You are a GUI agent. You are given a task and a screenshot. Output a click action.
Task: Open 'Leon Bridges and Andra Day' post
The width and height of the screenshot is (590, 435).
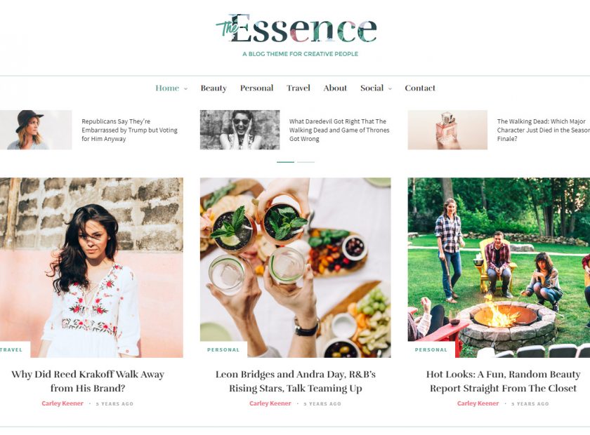(296, 381)
